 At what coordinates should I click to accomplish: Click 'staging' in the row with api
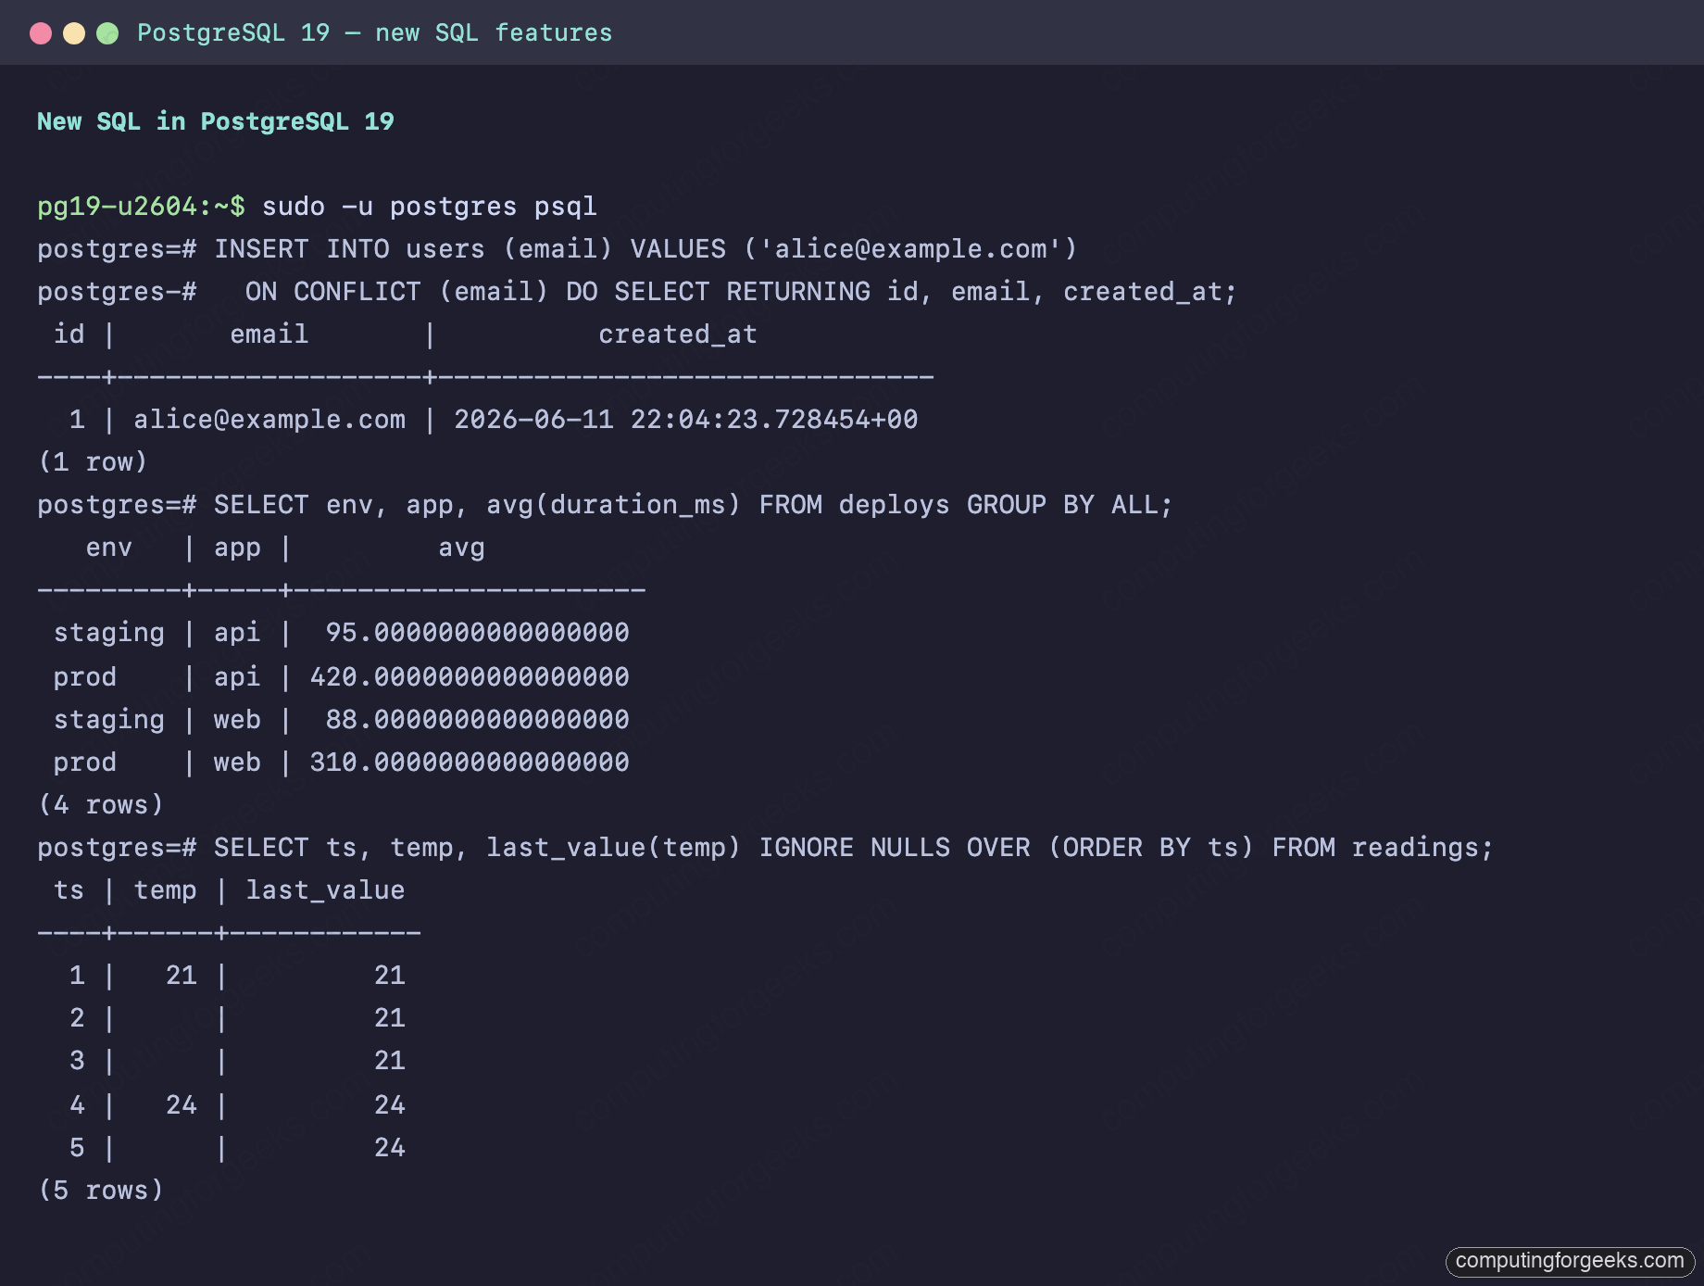pyautogui.click(x=109, y=633)
